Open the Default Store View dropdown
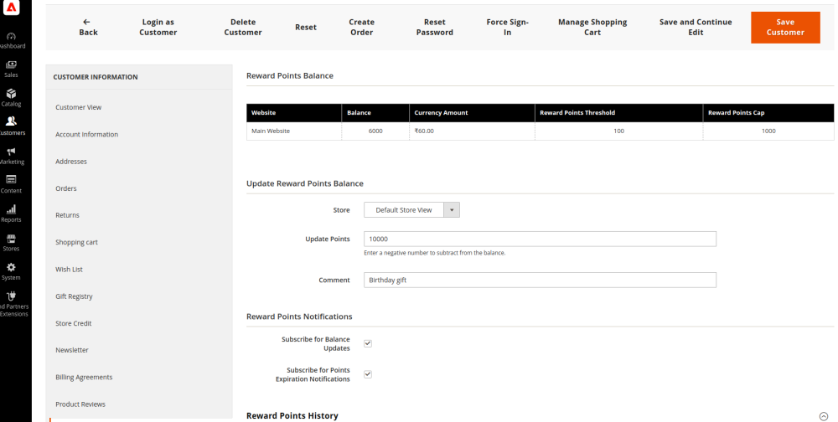This screenshot has height=422, width=838. click(x=411, y=210)
